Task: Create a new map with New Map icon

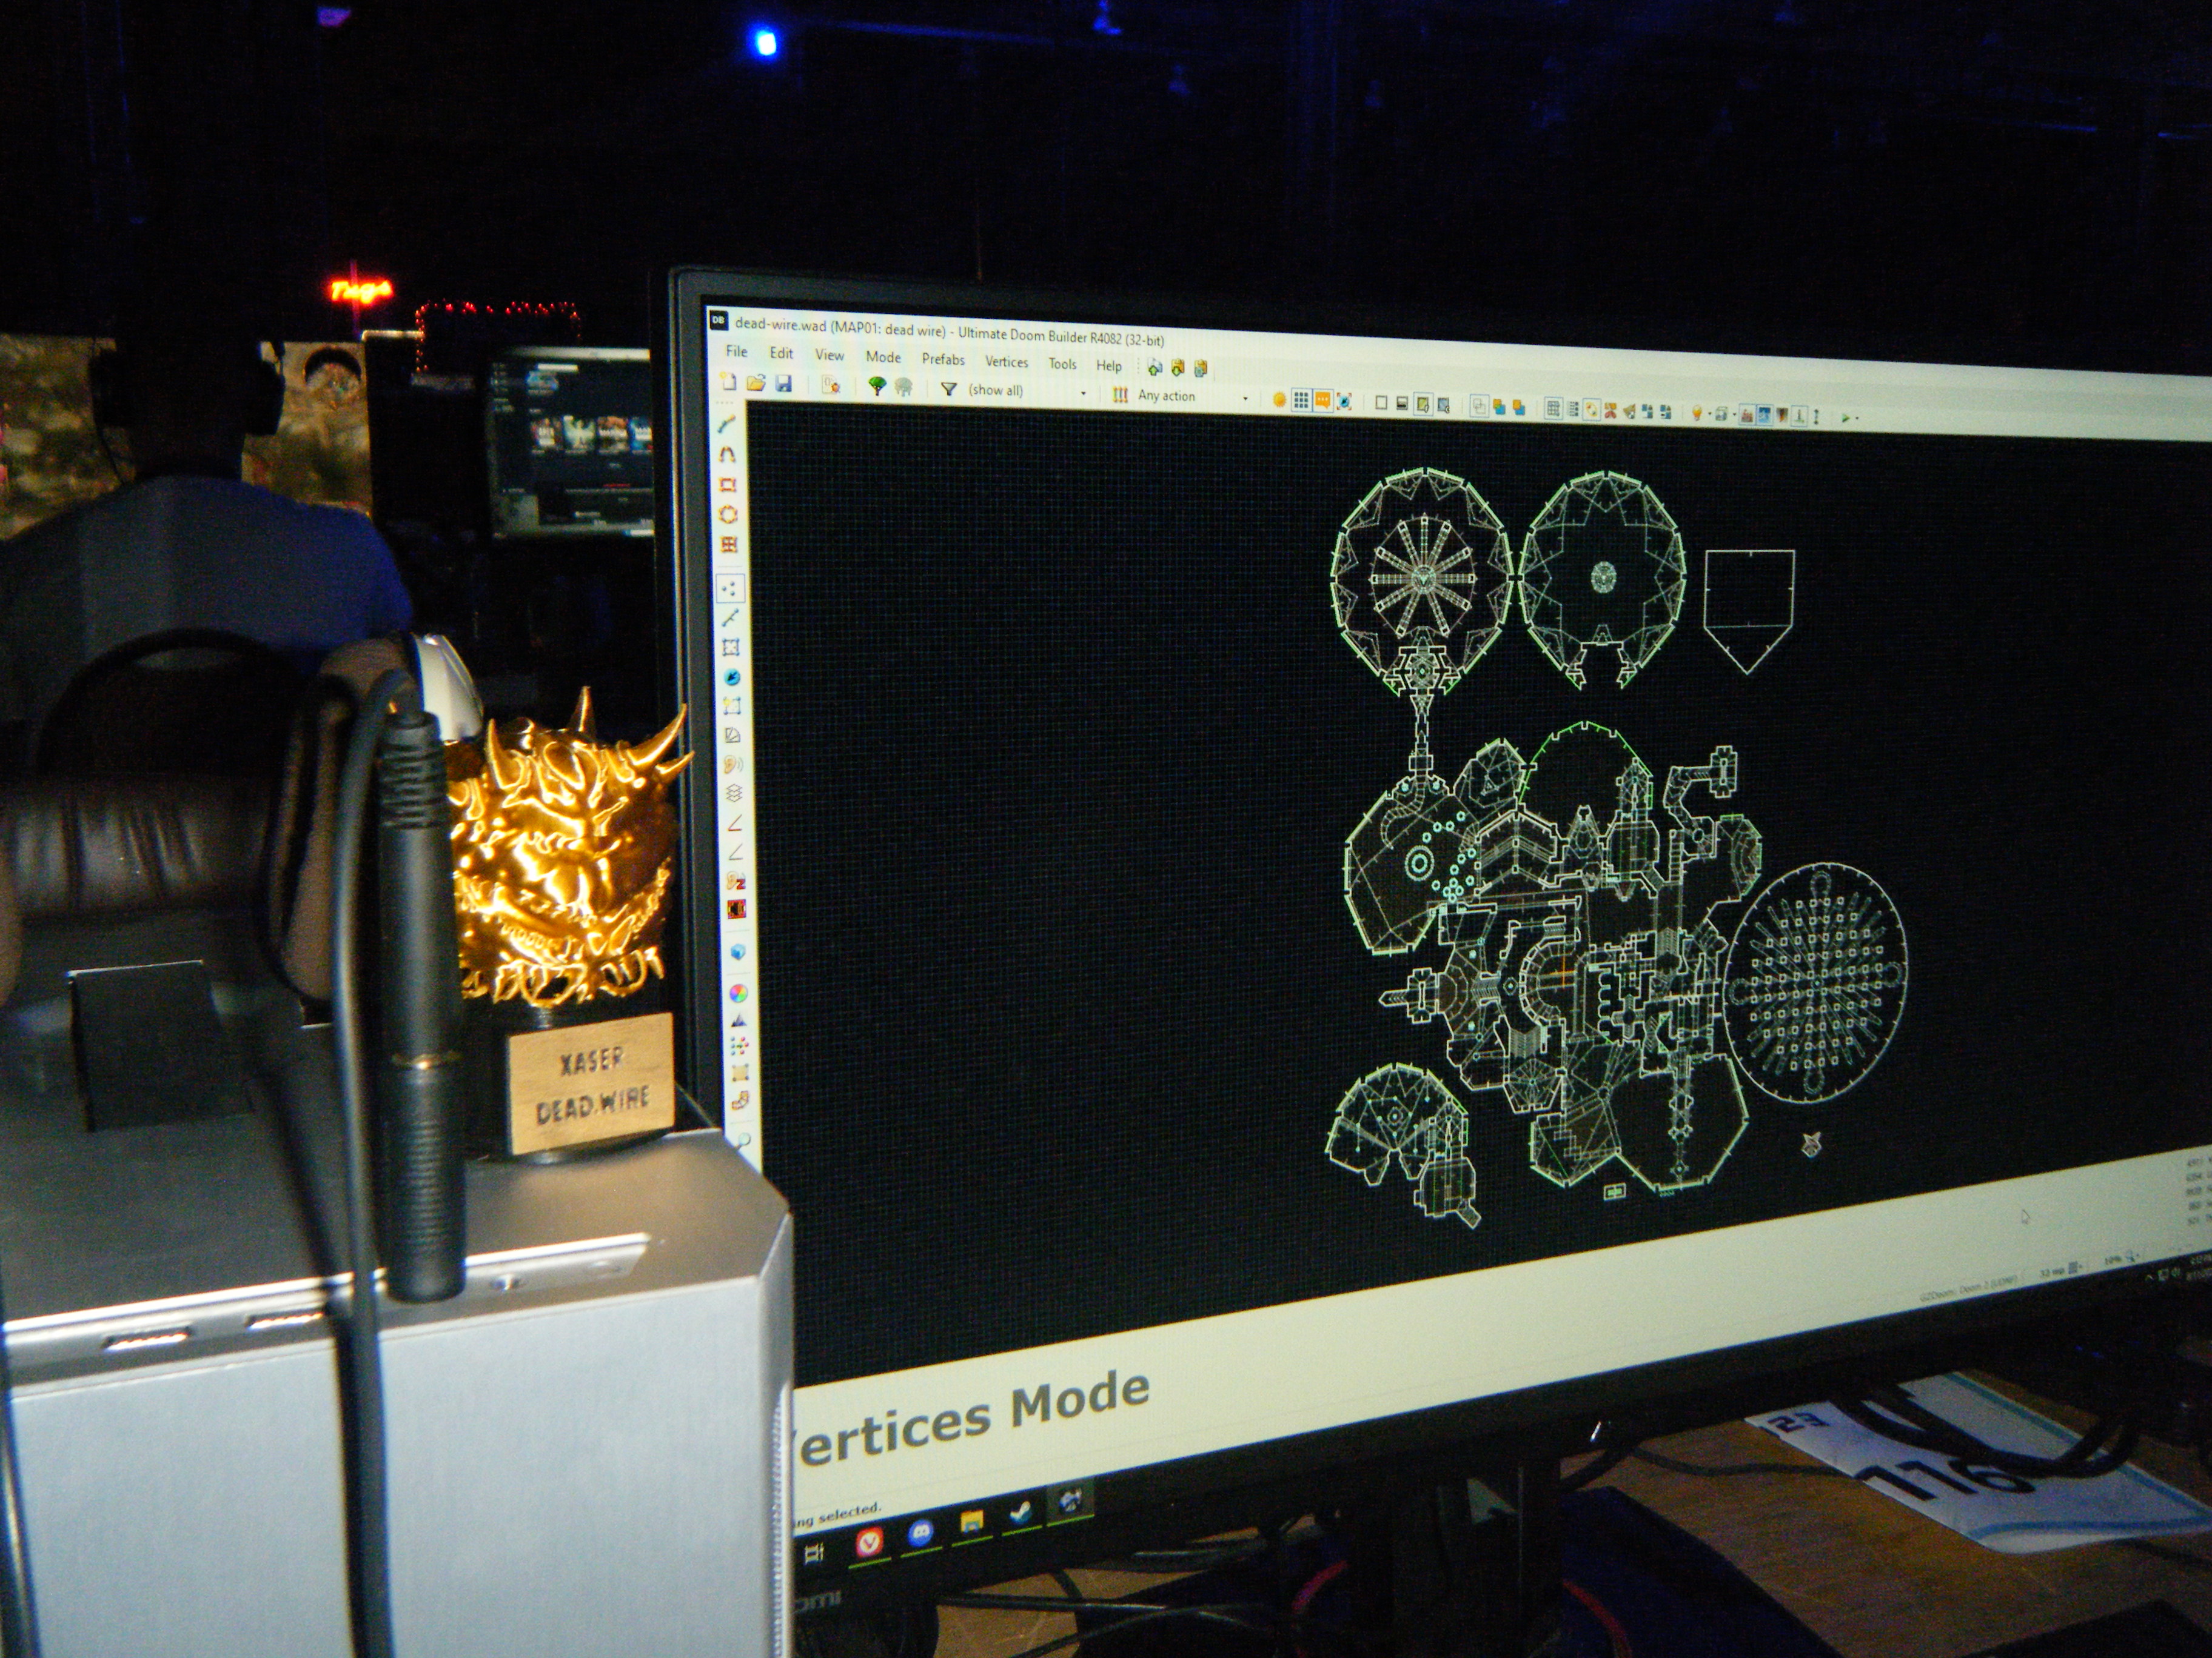Action: (x=728, y=382)
